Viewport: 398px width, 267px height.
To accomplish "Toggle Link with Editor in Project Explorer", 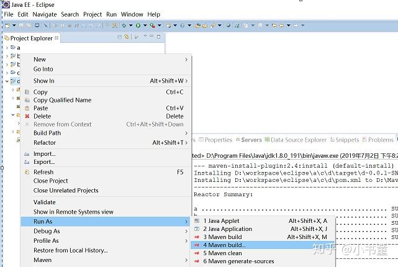I will pos(127,37).
